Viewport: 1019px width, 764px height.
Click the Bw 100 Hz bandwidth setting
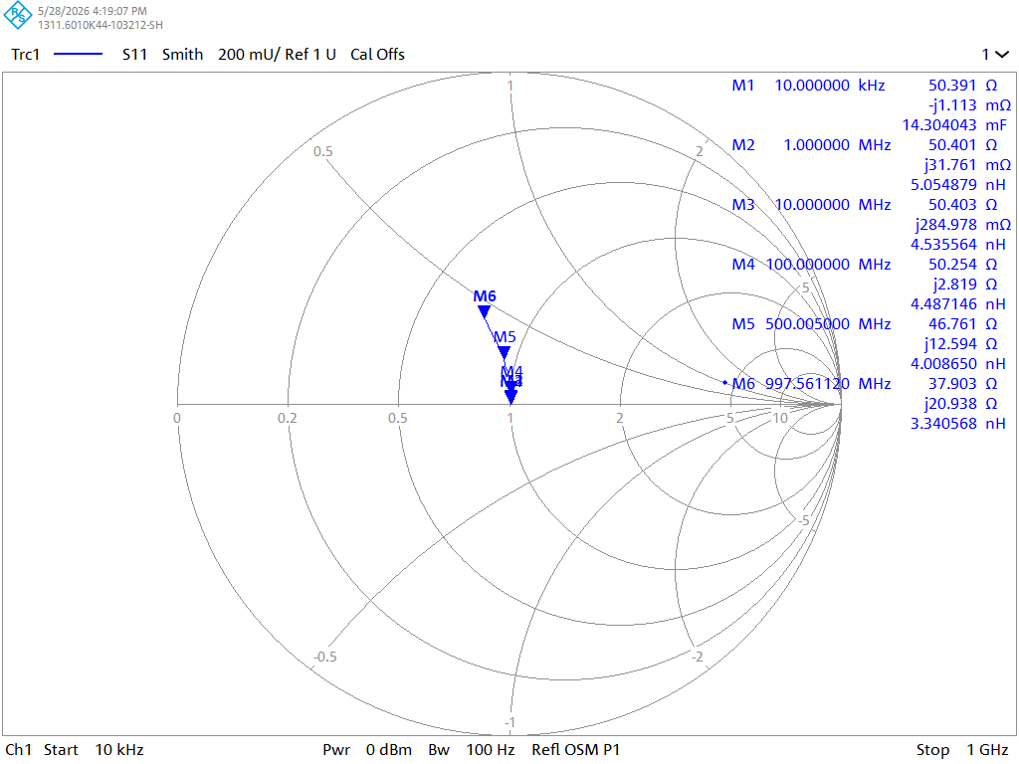click(x=471, y=750)
